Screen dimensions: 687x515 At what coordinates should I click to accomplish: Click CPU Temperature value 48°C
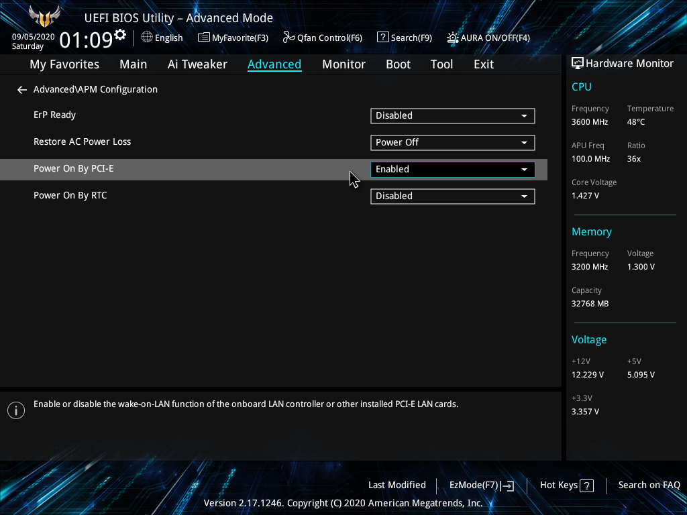(636, 122)
